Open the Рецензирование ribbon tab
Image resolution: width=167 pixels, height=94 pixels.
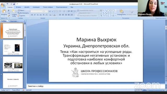[62, 7]
